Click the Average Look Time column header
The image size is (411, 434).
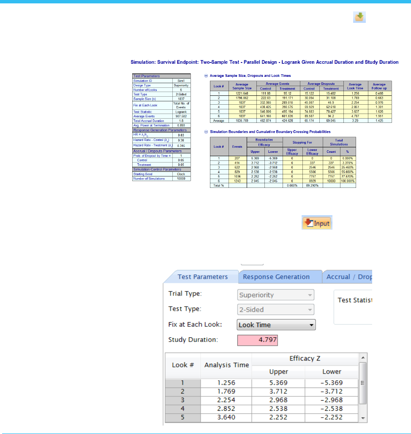(355, 86)
